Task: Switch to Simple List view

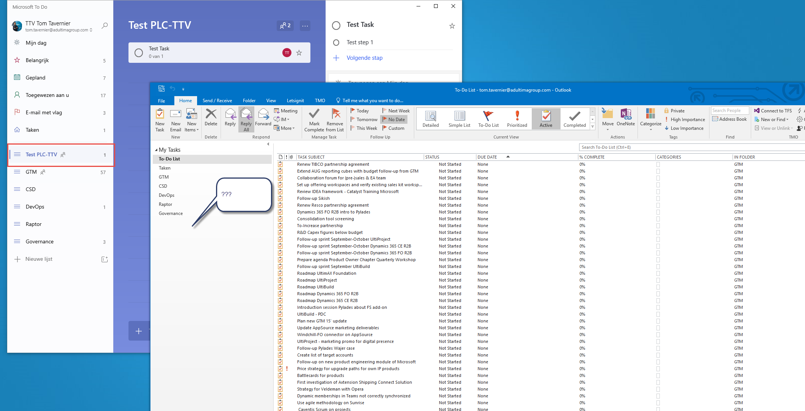Action: click(459, 119)
